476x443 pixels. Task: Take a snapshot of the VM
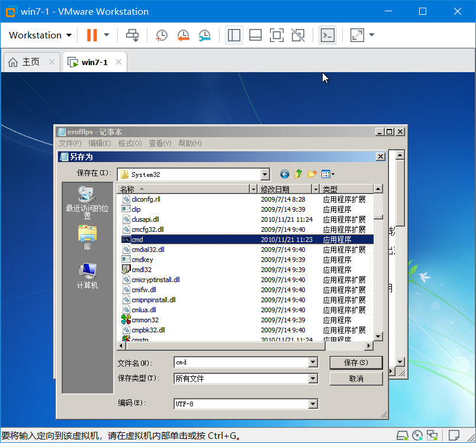coord(161,35)
